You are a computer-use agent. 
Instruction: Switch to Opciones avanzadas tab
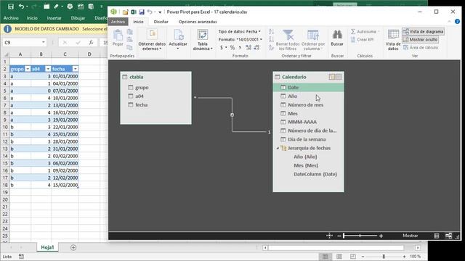[x=198, y=22]
